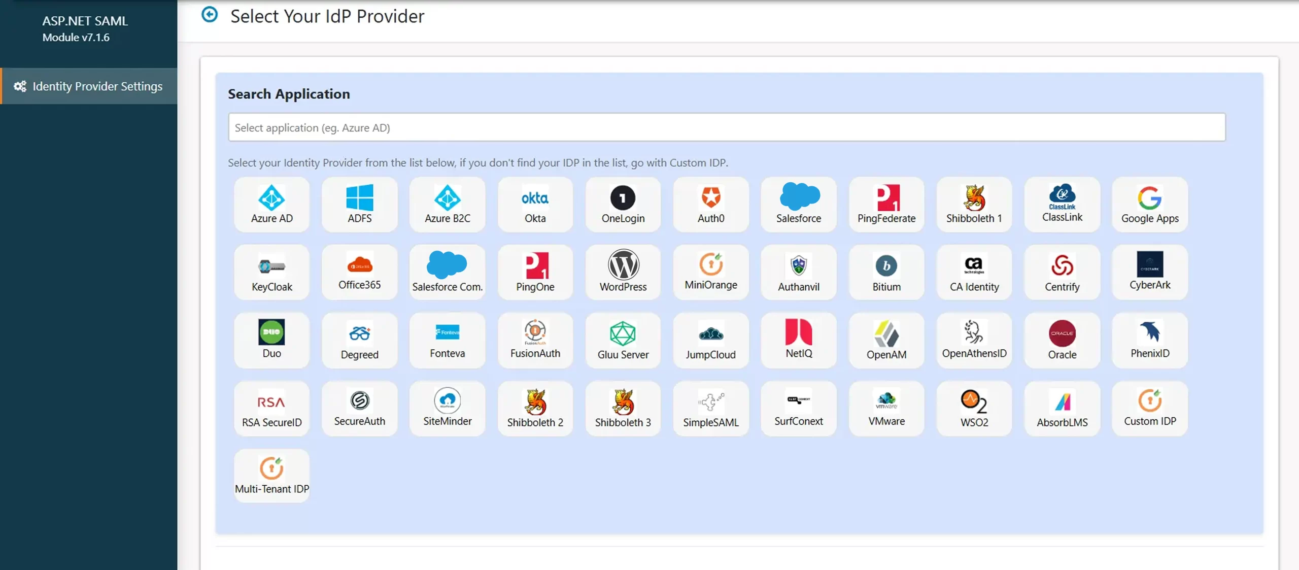Choose the ADFS identity provider
Screen dimensions: 1299x570
(359, 205)
